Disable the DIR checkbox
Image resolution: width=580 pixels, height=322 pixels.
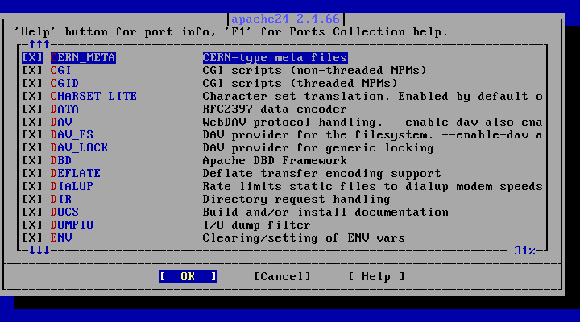click(32, 200)
